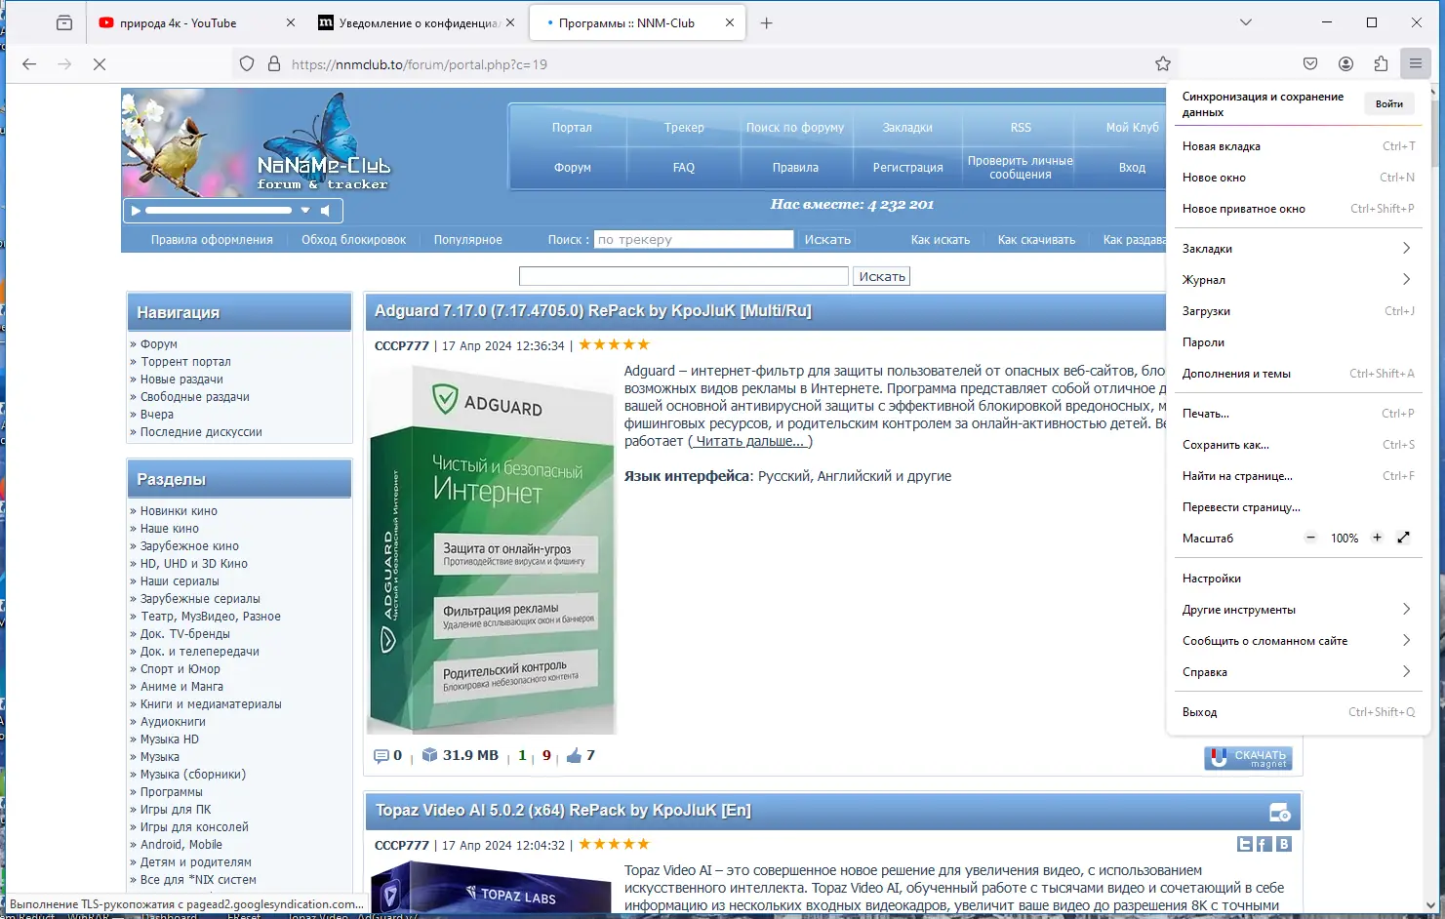Share Topaz post on VKontakte
Image resolution: width=1445 pixels, height=919 pixels.
1284,844
